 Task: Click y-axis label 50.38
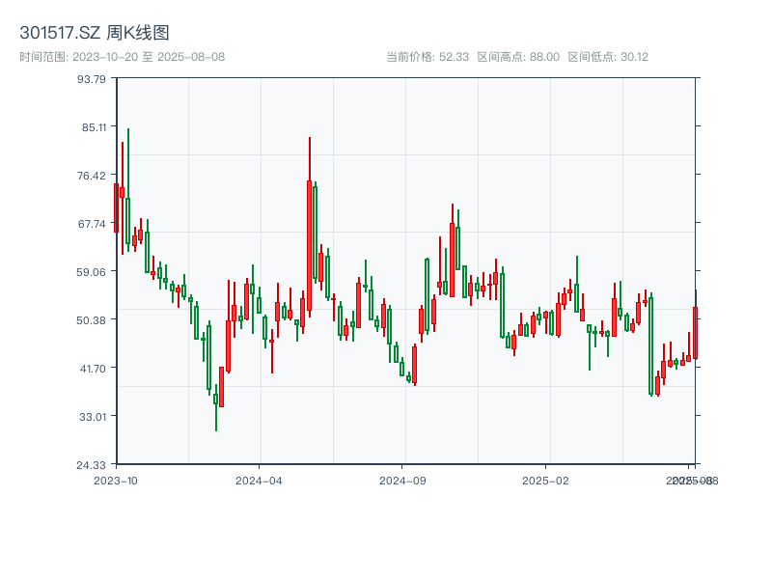coord(92,320)
